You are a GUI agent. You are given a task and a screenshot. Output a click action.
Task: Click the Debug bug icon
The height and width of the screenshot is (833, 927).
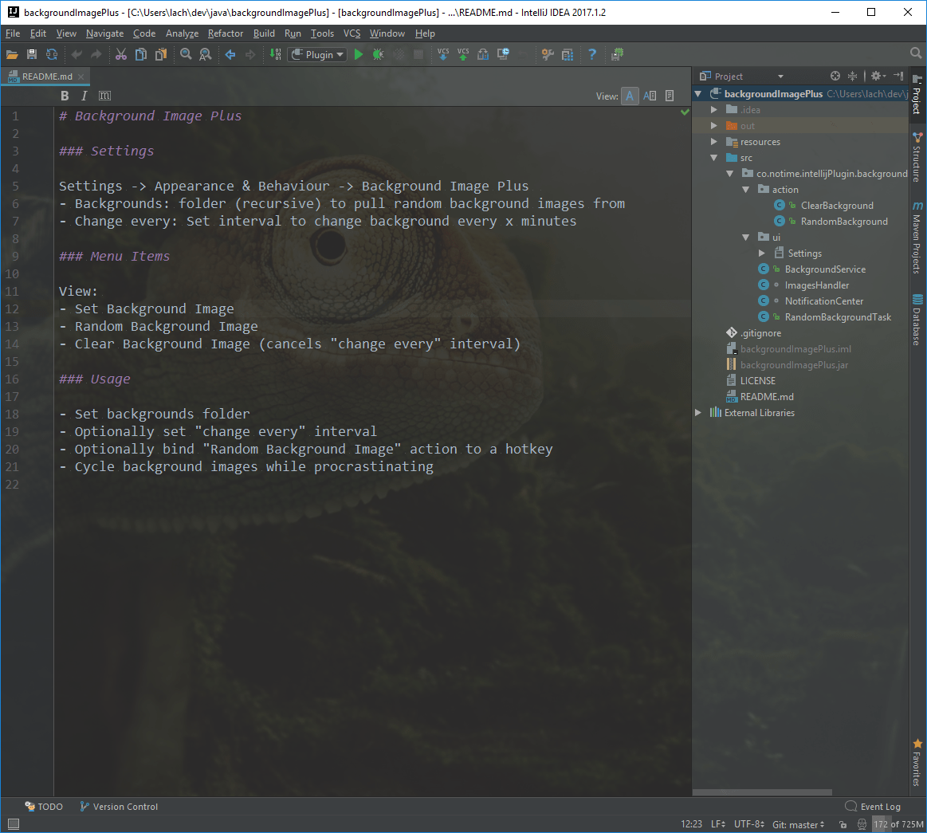point(379,54)
